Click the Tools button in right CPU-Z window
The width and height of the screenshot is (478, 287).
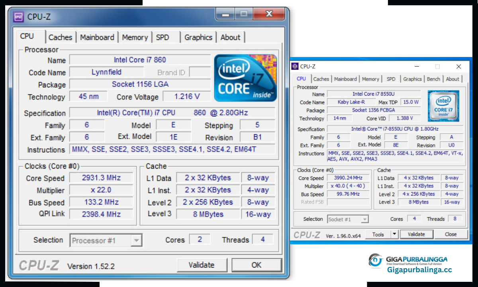click(x=378, y=234)
